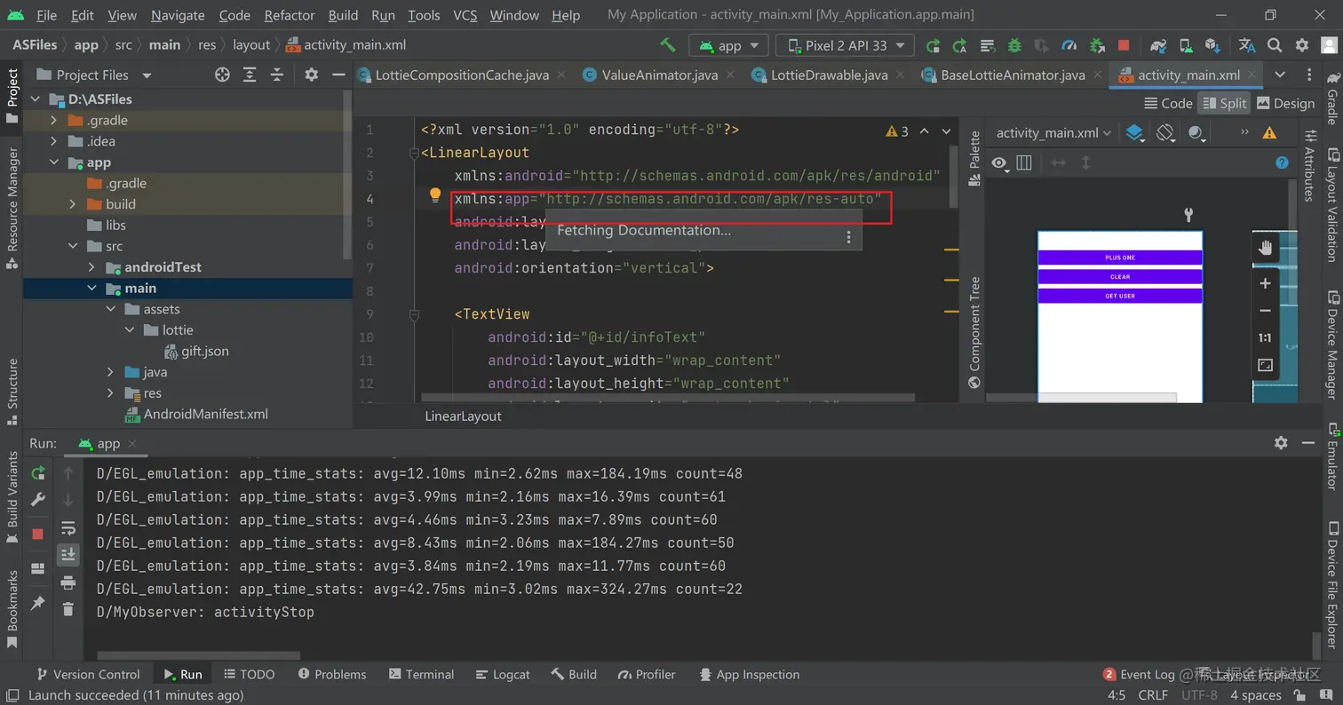The height and width of the screenshot is (705, 1343).
Task: Toggle the view options eye icon in design toolbar
Action: pos(999,162)
